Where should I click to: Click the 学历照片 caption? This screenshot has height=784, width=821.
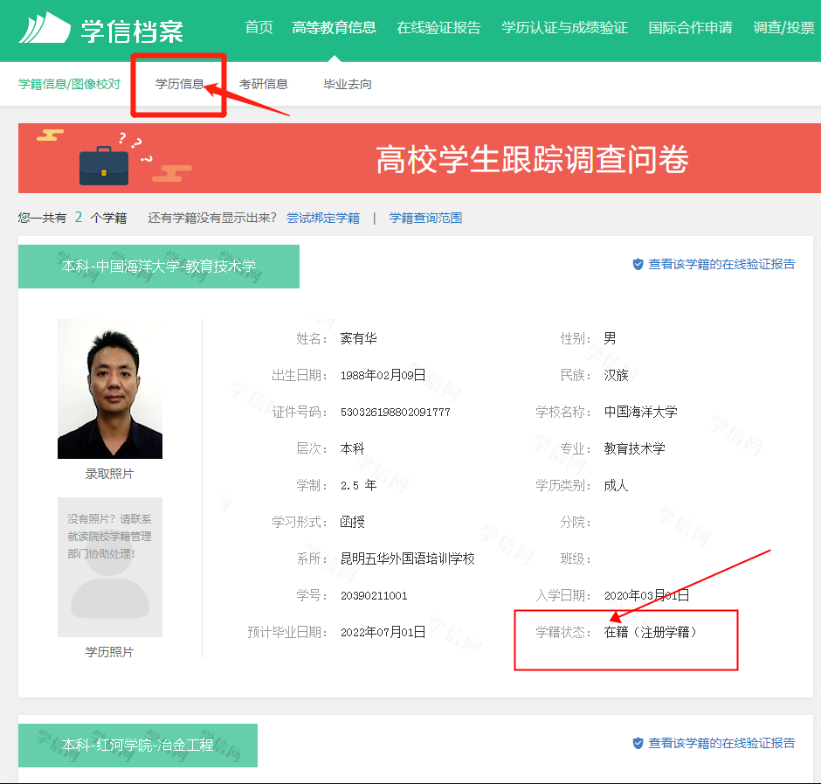point(109,652)
